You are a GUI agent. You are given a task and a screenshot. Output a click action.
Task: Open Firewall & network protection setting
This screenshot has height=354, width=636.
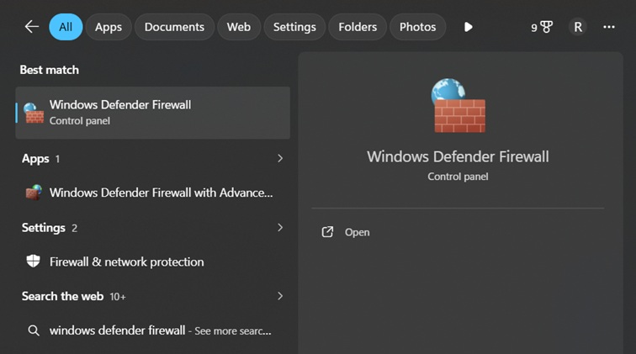click(152, 262)
